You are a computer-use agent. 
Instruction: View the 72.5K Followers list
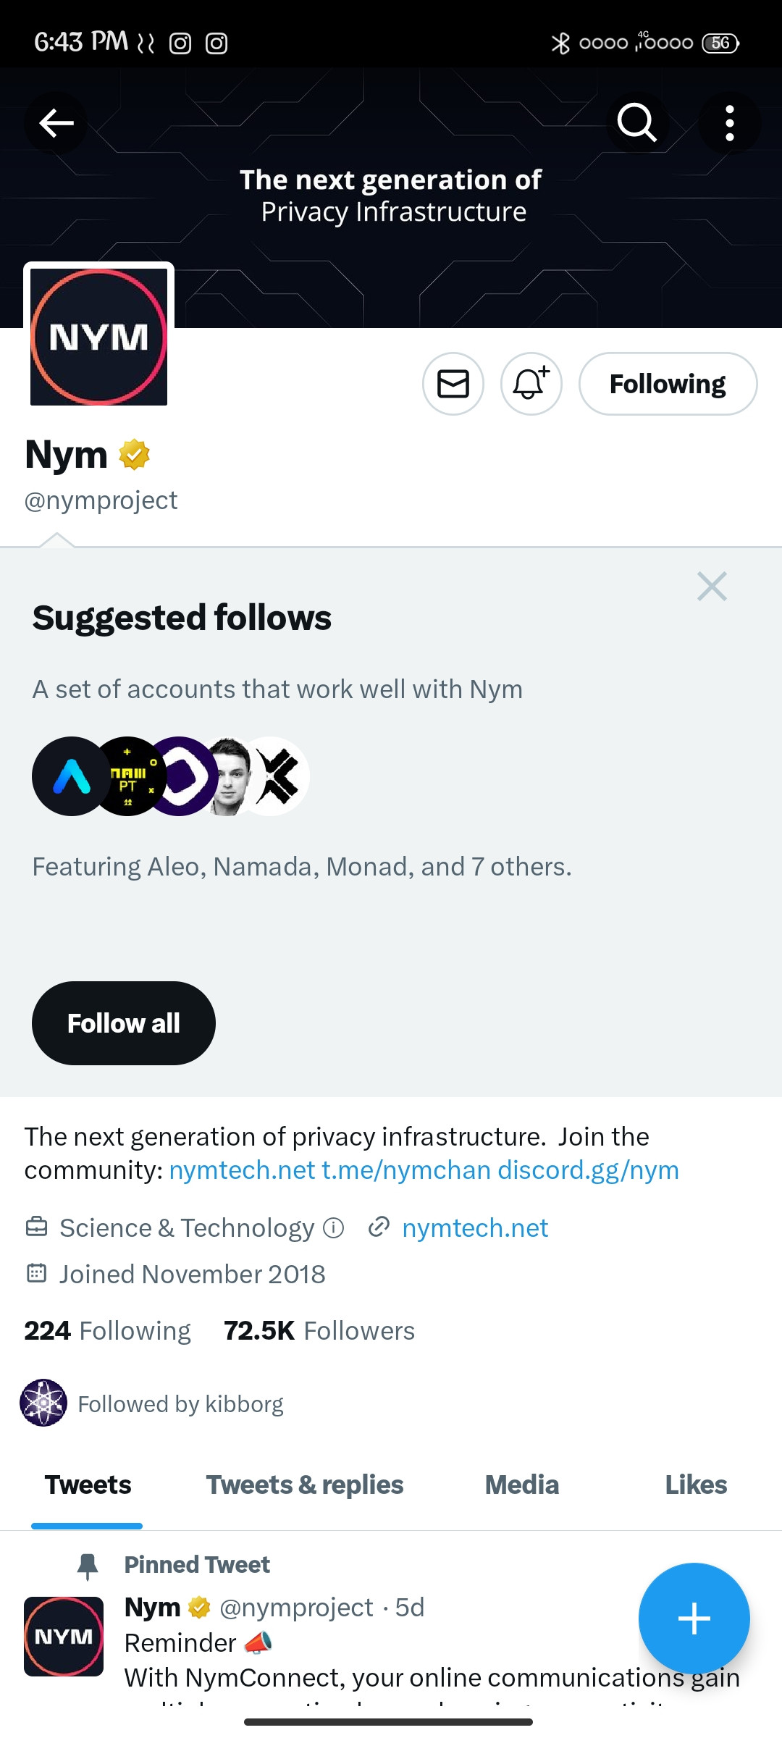click(x=319, y=1331)
